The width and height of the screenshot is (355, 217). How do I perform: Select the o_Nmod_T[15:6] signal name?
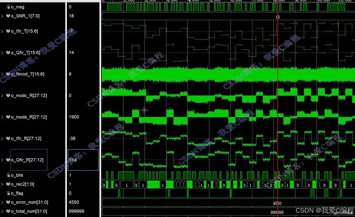click(x=27, y=74)
